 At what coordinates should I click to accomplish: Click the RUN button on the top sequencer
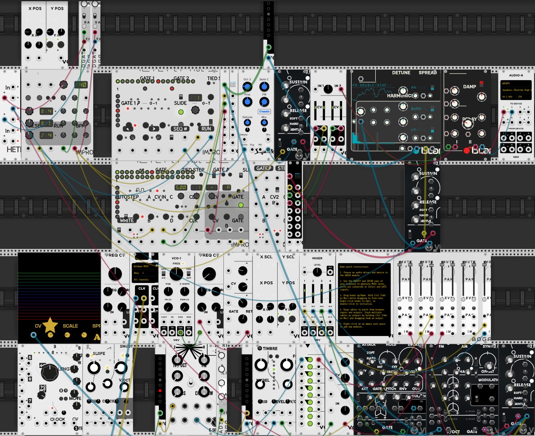pos(206,129)
